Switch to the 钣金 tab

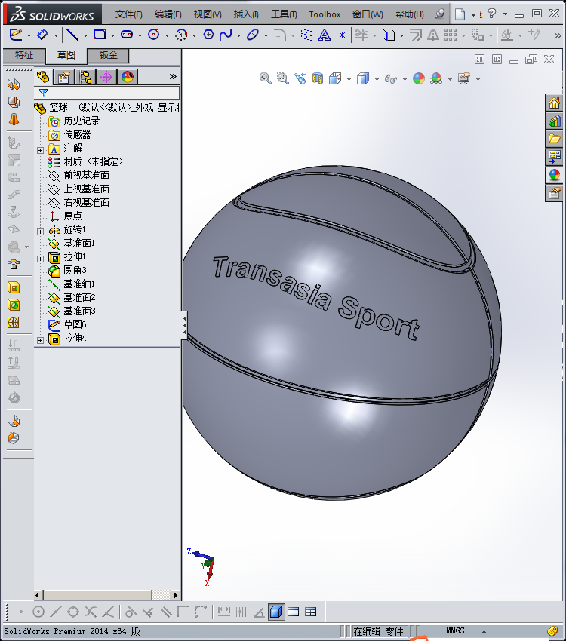(x=109, y=55)
